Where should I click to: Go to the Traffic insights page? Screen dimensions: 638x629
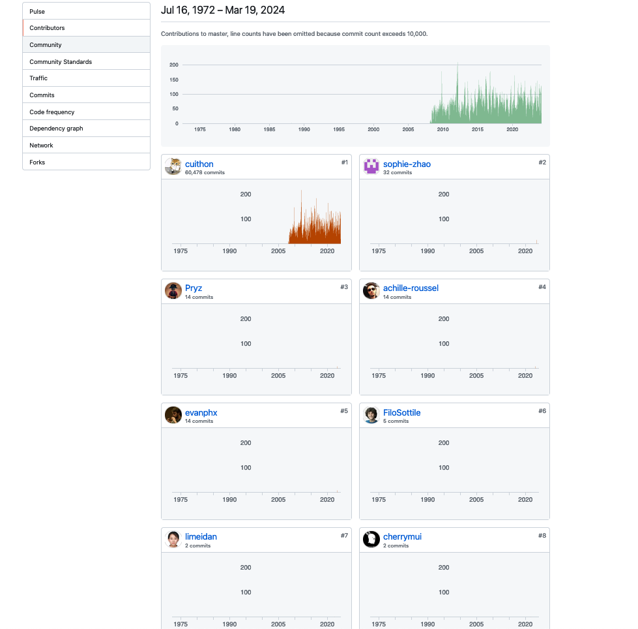38,78
